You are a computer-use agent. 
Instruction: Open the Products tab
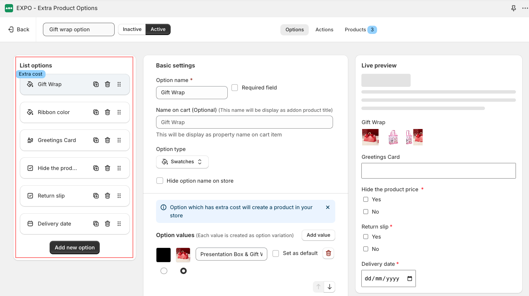(361, 30)
